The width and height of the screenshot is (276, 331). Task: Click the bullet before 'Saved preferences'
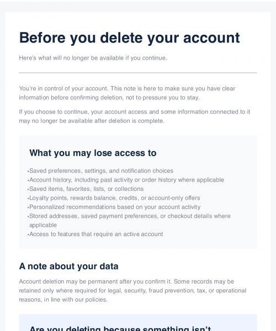[28, 171]
